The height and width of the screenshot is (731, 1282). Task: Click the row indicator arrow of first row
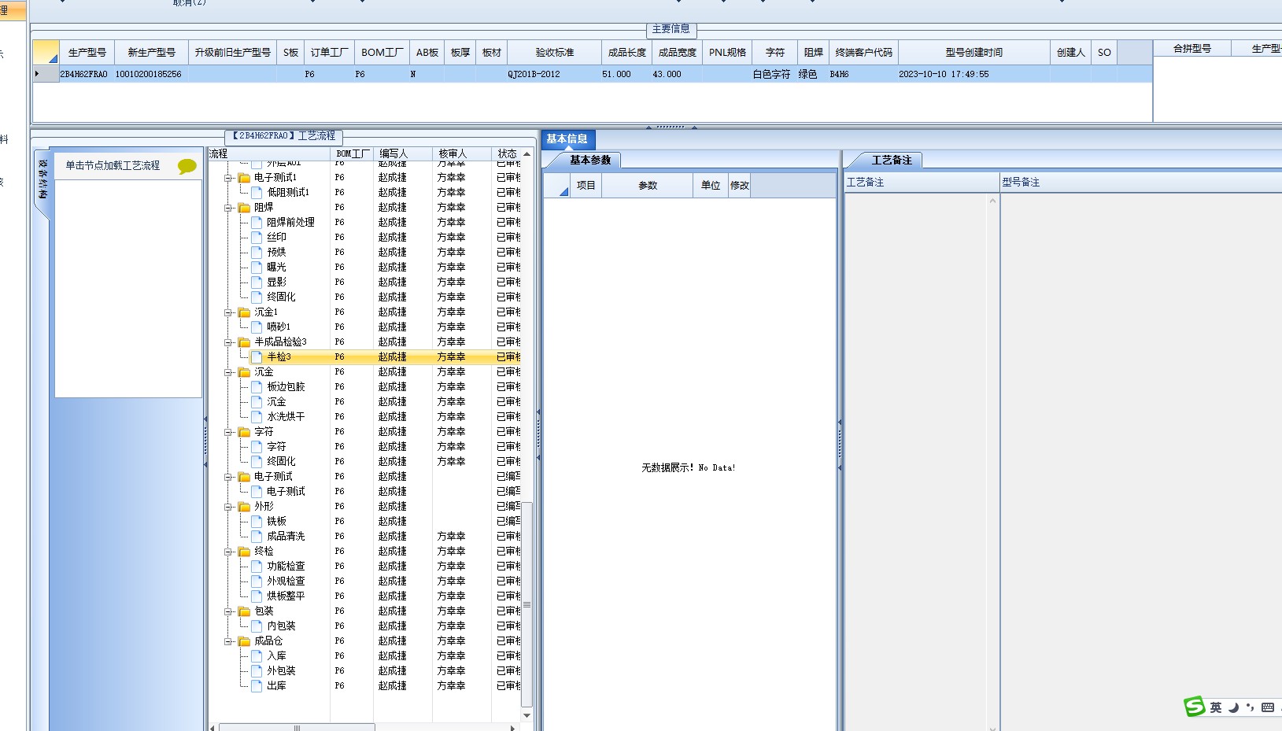pos(37,74)
